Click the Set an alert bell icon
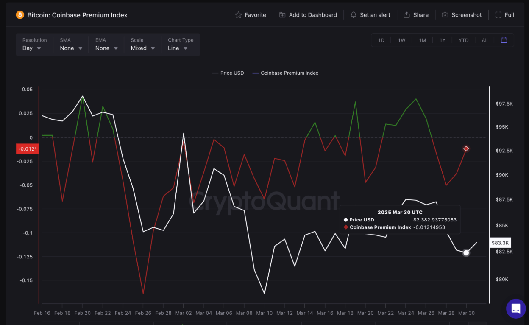Image resolution: width=529 pixels, height=325 pixels. (353, 14)
